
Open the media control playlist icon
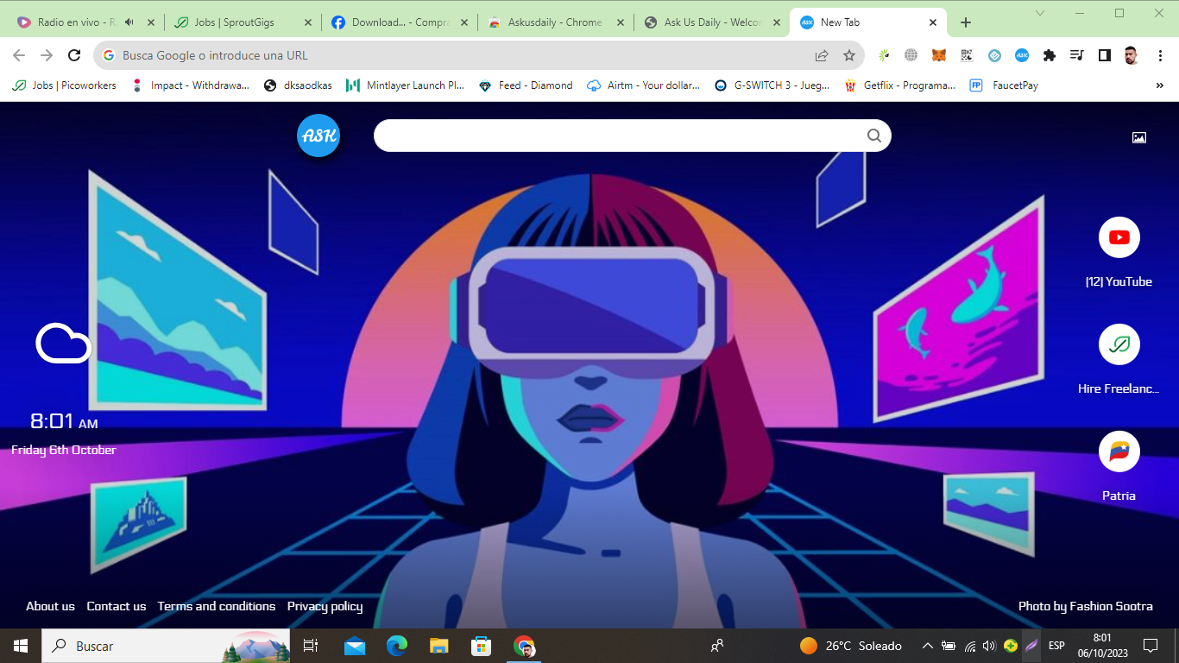coord(1076,55)
